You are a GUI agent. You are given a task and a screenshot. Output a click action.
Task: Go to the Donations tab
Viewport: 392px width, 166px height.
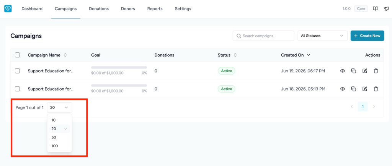(99, 9)
